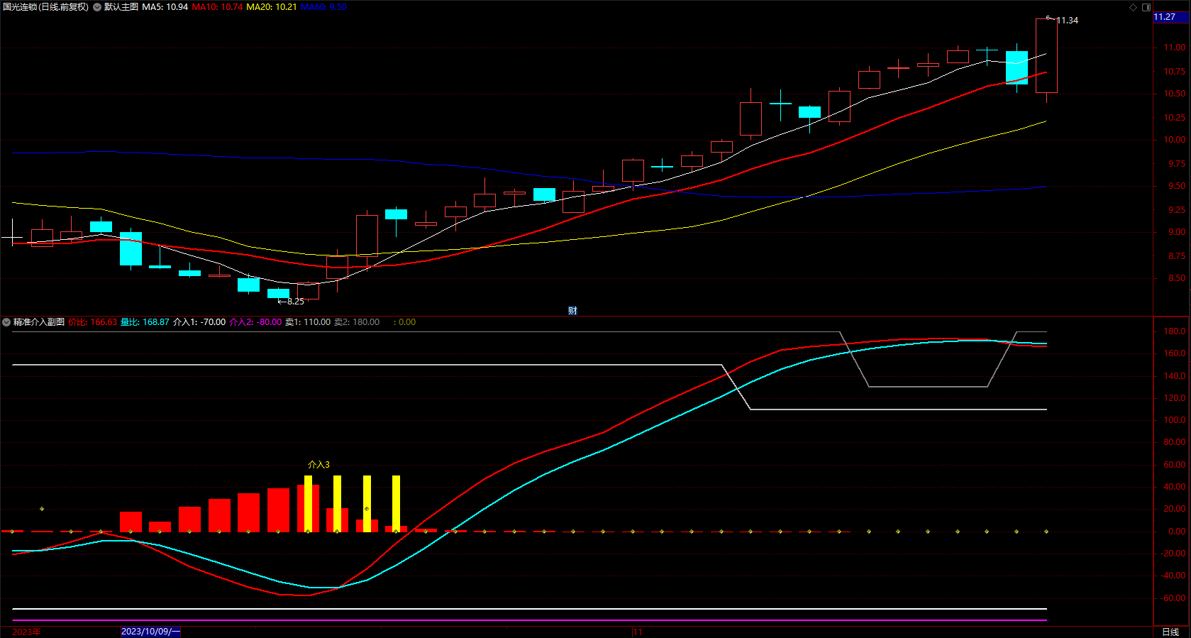Click the MA10: 10.74 value
The height and width of the screenshot is (638, 1191).
218,7
